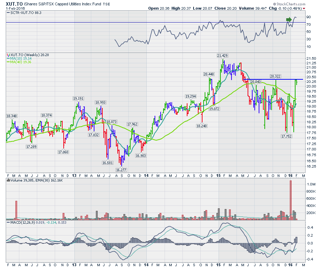The height and width of the screenshot is (268, 322).
Task: Click the Volume 39.4K header value
Action: 253,9
